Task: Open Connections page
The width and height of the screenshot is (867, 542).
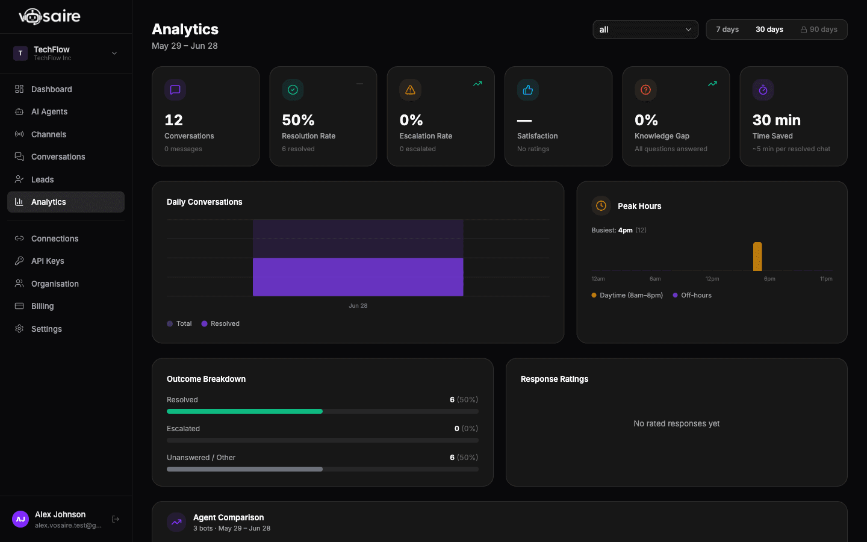Action: (x=66, y=238)
